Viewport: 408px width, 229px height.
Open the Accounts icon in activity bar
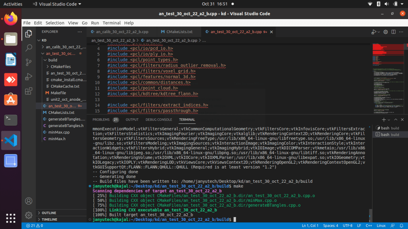[29, 201]
